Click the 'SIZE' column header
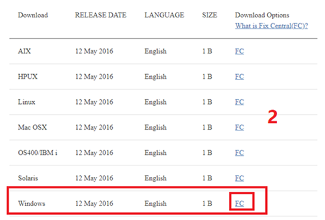 (x=210, y=15)
